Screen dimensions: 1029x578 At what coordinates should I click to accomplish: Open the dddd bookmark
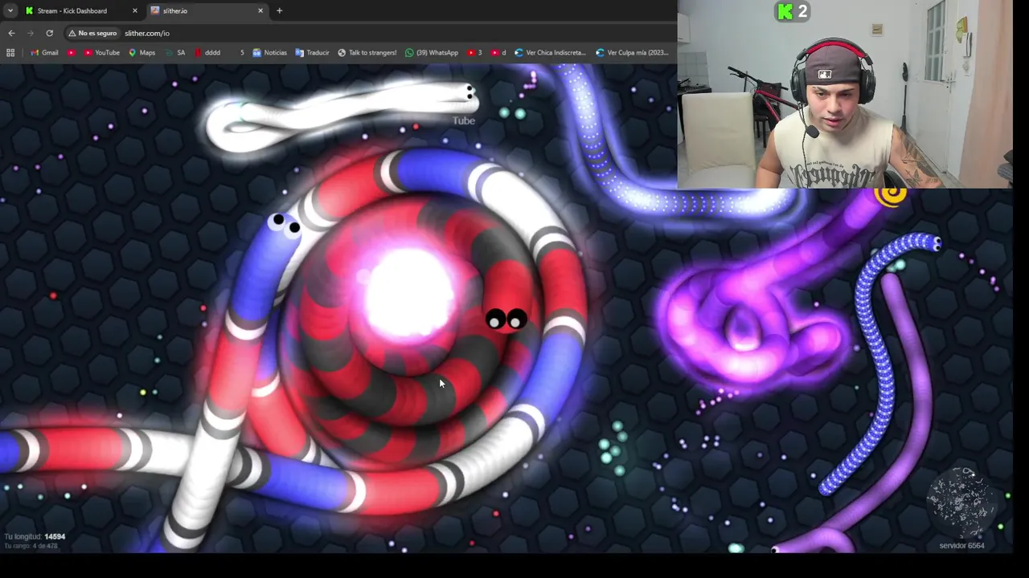coord(207,52)
